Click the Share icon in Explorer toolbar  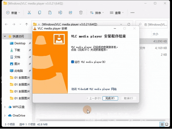[x=70, y=13]
